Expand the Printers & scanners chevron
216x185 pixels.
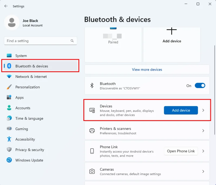(203, 131)
